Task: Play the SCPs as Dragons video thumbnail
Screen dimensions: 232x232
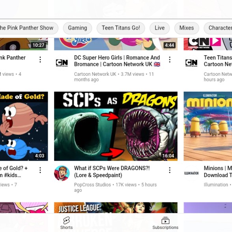Action: coord(116,126)
